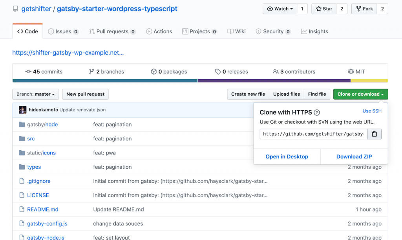View the 0 releases link
Viewport: 402px width, 240px height.
(232, 72)
